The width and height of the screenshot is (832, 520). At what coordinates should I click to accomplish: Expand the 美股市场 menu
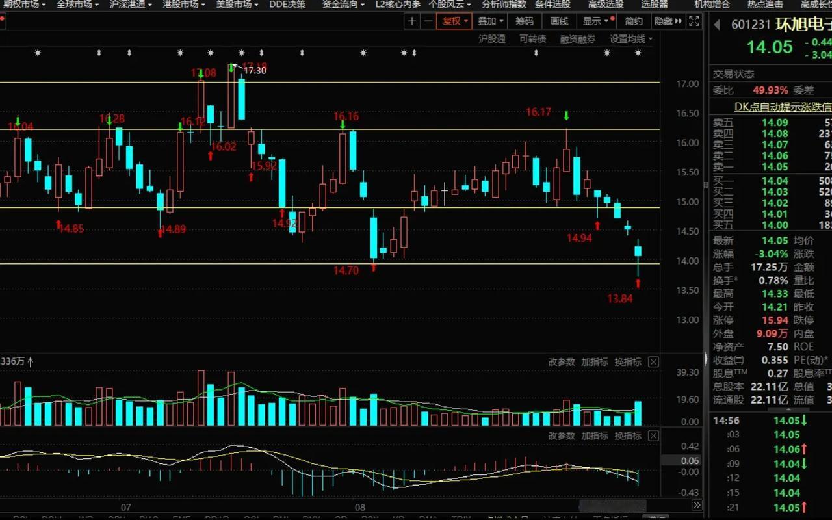(x=237, y=5)
